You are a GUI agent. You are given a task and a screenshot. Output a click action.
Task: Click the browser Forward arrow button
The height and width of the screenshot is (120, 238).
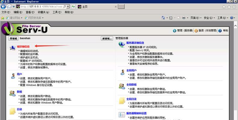coord(9,7)
